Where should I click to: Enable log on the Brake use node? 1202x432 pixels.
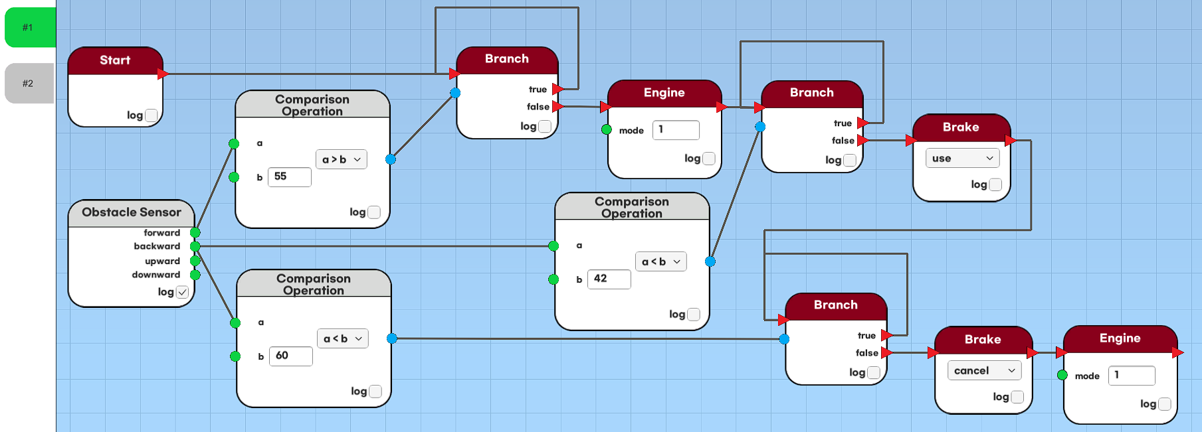click(995, 184)
